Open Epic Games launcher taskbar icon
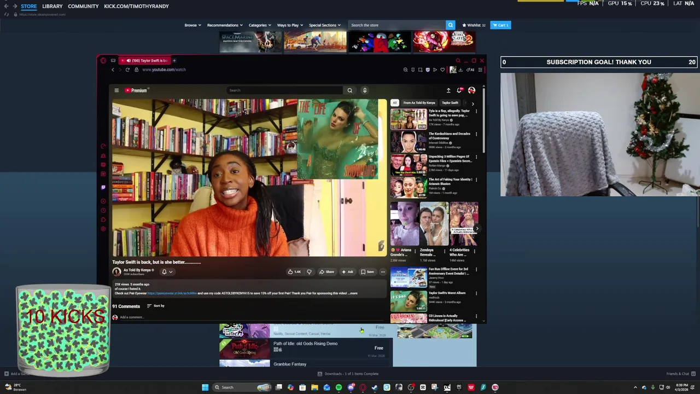 459,387
